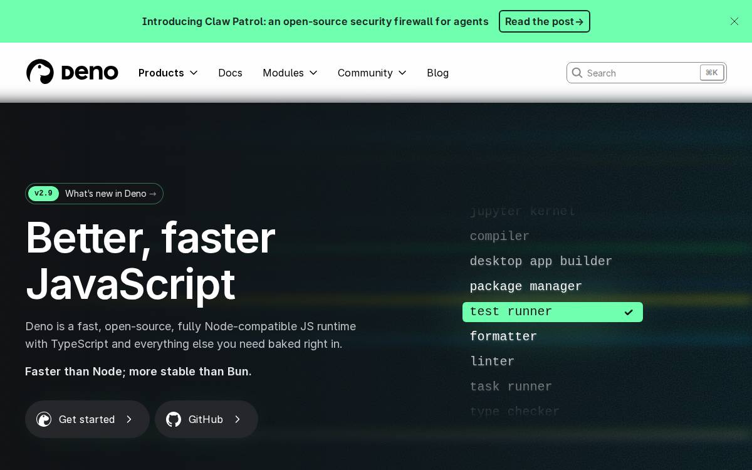Click the ⌘K shortcut badge
The image size is (752, 470).
tap(712, 73)
